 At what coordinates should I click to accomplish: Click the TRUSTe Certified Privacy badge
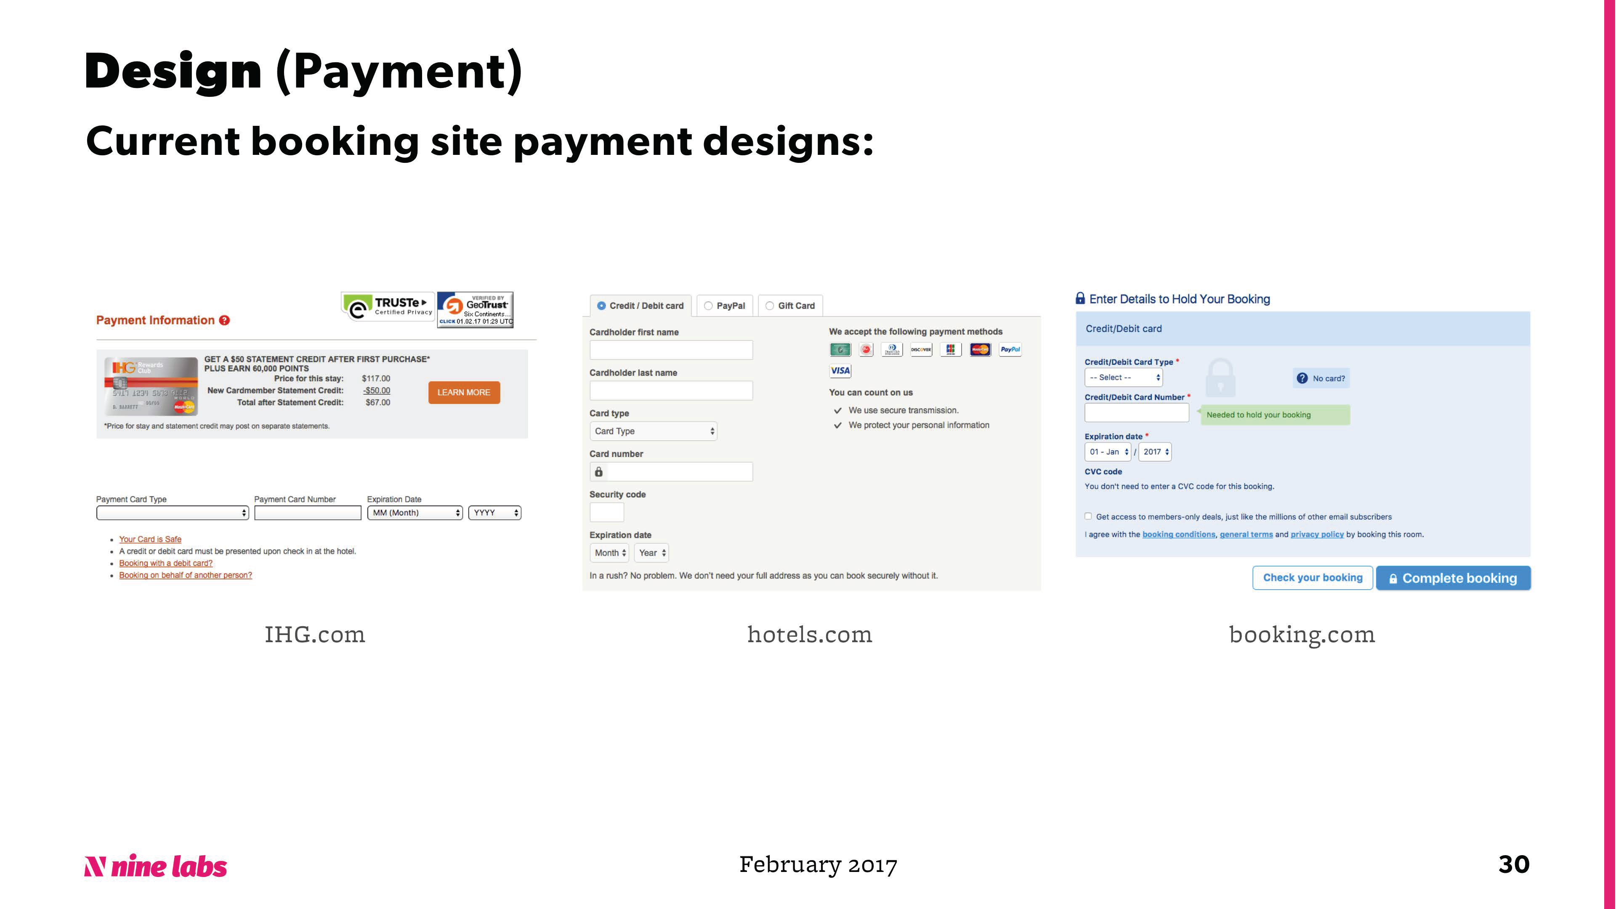tap(388, 307)
